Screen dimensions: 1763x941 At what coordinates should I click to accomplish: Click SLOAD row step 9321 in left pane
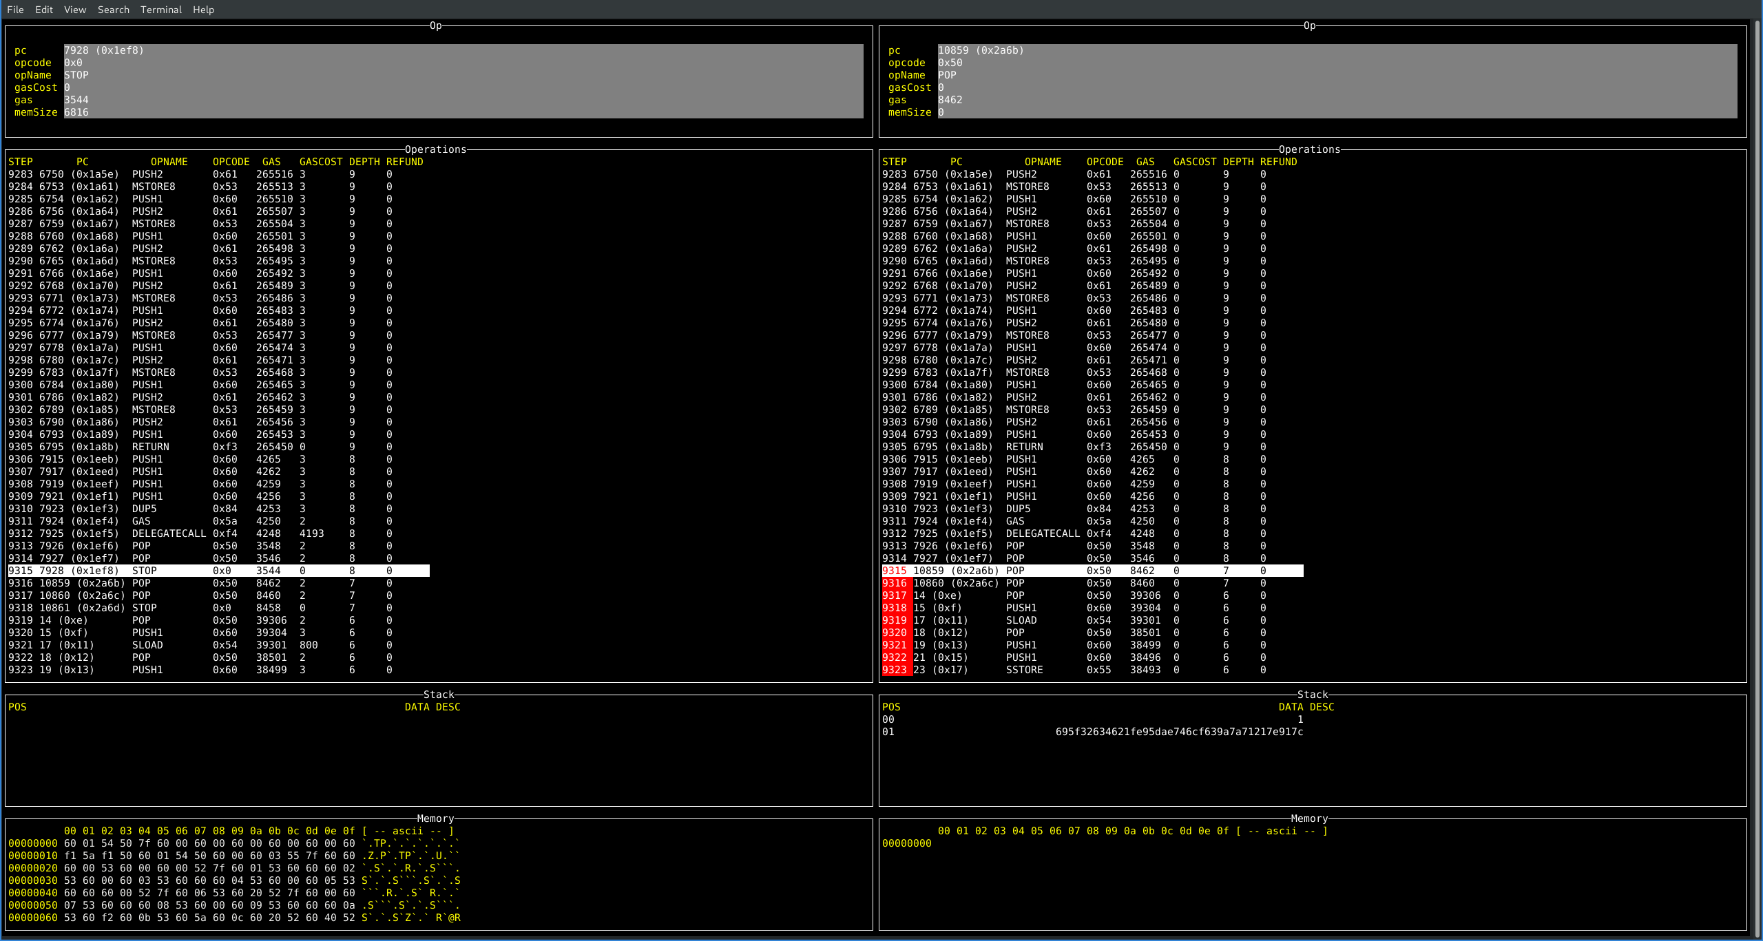point(147,645)
